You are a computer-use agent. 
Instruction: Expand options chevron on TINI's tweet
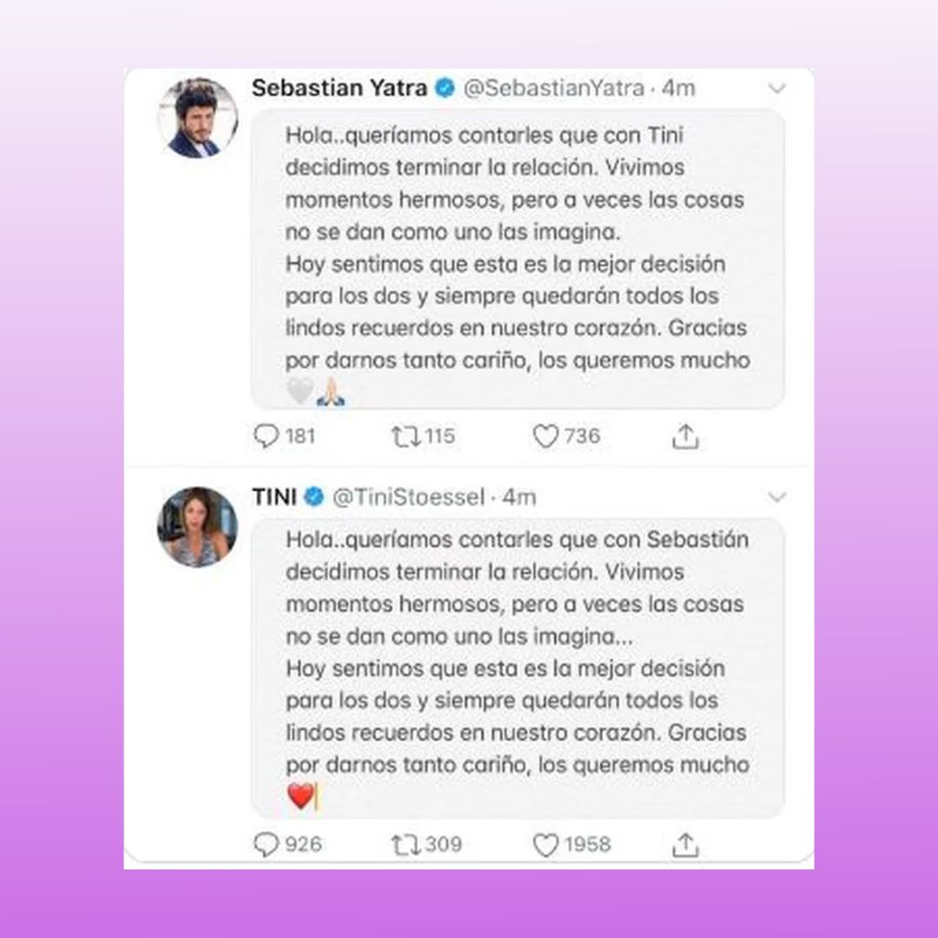(x=776, y=497)
